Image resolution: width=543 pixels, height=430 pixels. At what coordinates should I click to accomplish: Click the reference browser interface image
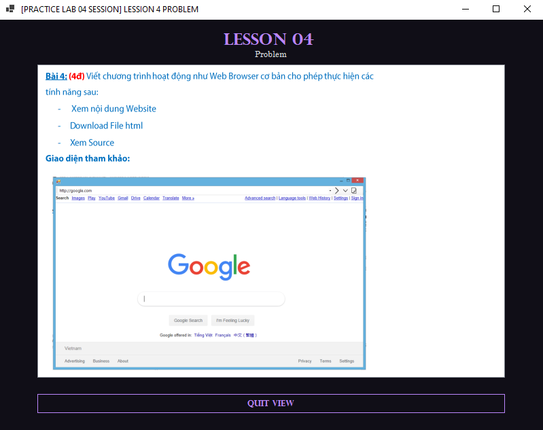(209, 273)
